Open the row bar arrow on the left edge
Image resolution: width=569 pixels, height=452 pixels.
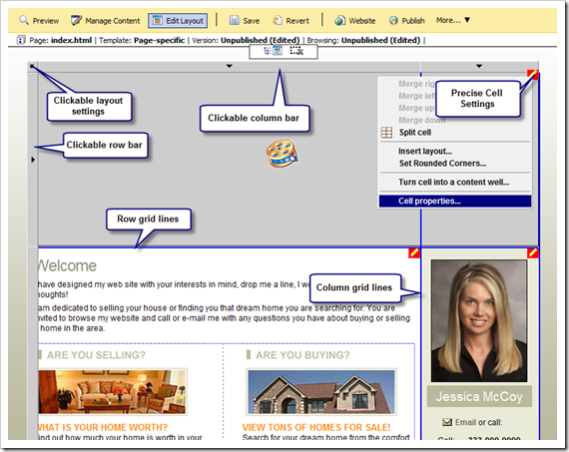pyautogui.click(x=33, y=160)
